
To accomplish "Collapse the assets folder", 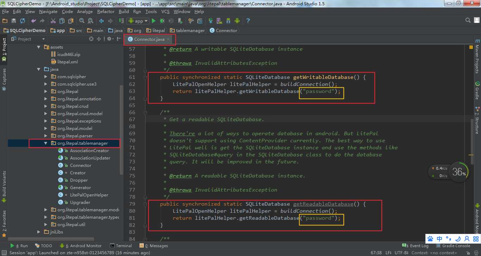I will click(39, 47).
